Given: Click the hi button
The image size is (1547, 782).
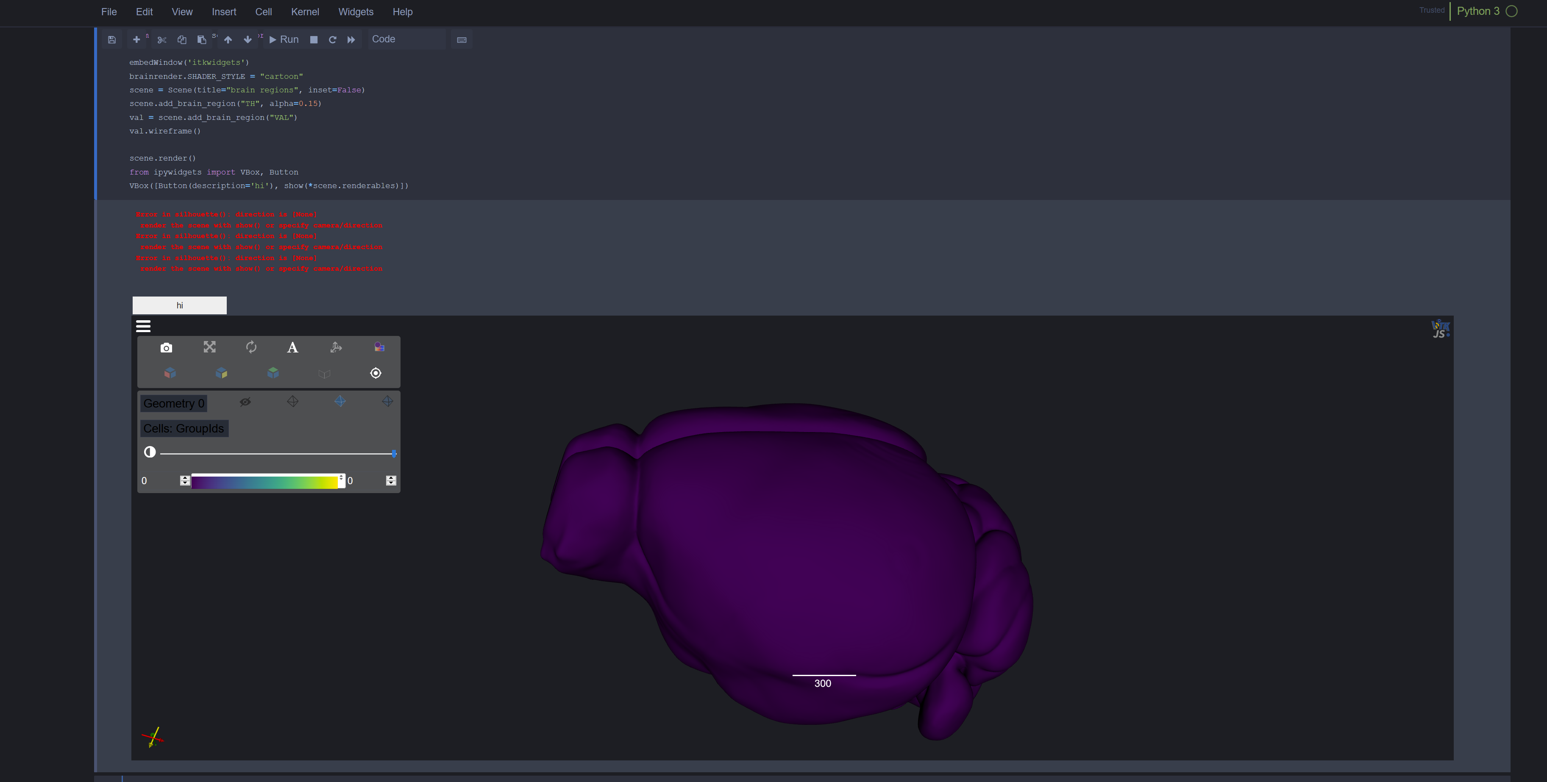Looking at the screenshot, I should [x=179, y=305].
